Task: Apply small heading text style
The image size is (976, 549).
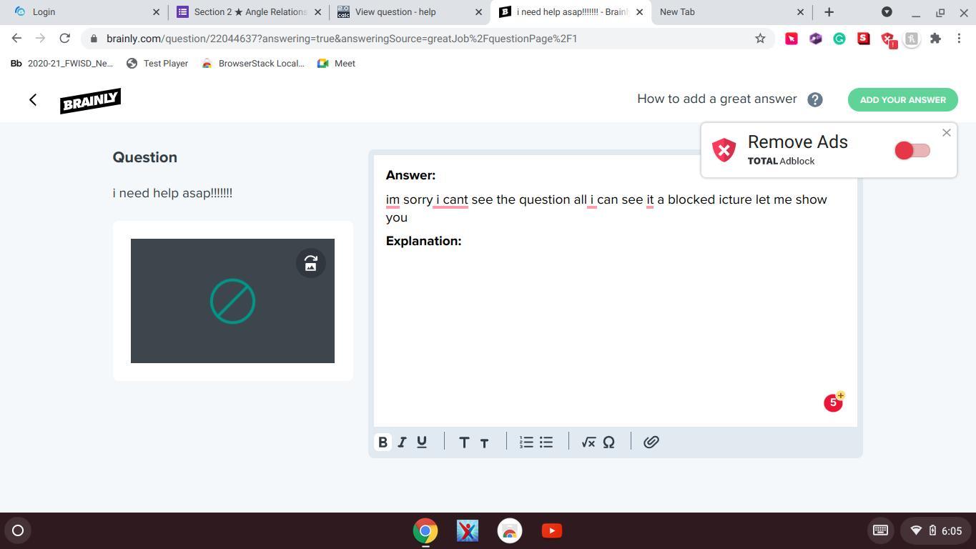Action: point(484,443)
